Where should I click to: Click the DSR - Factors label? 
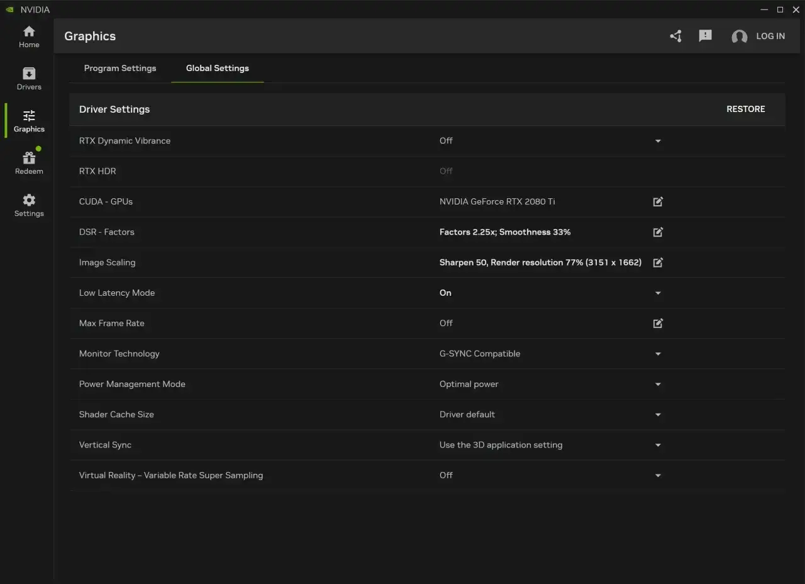coord(107,232)
